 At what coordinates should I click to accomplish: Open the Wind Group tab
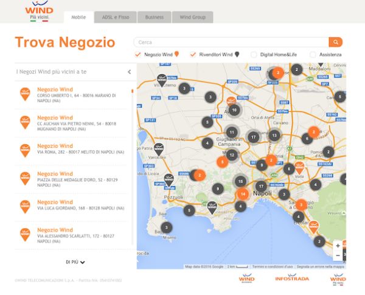coord(192,17)
